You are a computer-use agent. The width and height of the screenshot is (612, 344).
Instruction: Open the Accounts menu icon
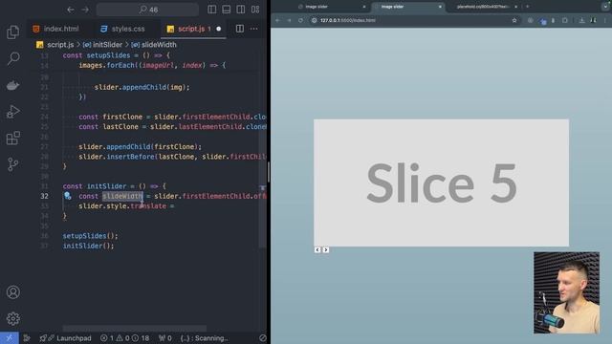click(12, 292)
